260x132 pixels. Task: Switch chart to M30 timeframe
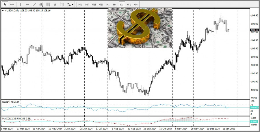pos(101,5)
